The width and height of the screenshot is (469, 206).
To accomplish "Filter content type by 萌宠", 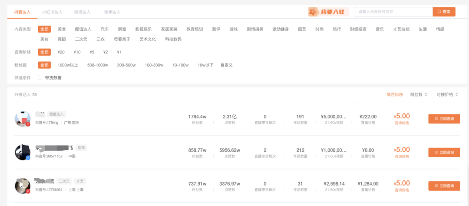I will click(x=122, y=30).
